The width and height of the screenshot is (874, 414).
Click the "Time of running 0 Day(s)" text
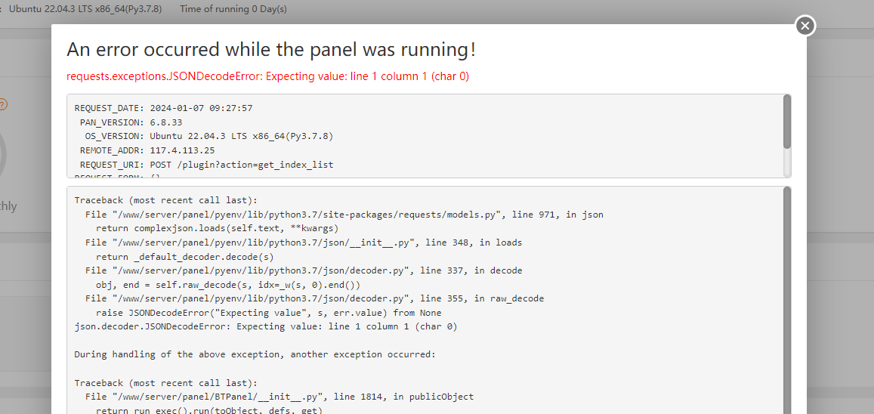click(233, 9)
